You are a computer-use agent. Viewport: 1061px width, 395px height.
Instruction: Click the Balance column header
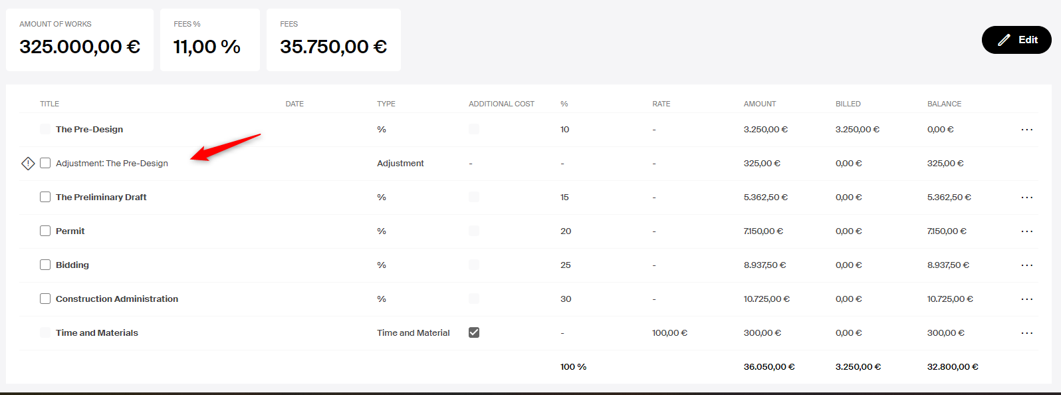(944, 104)
